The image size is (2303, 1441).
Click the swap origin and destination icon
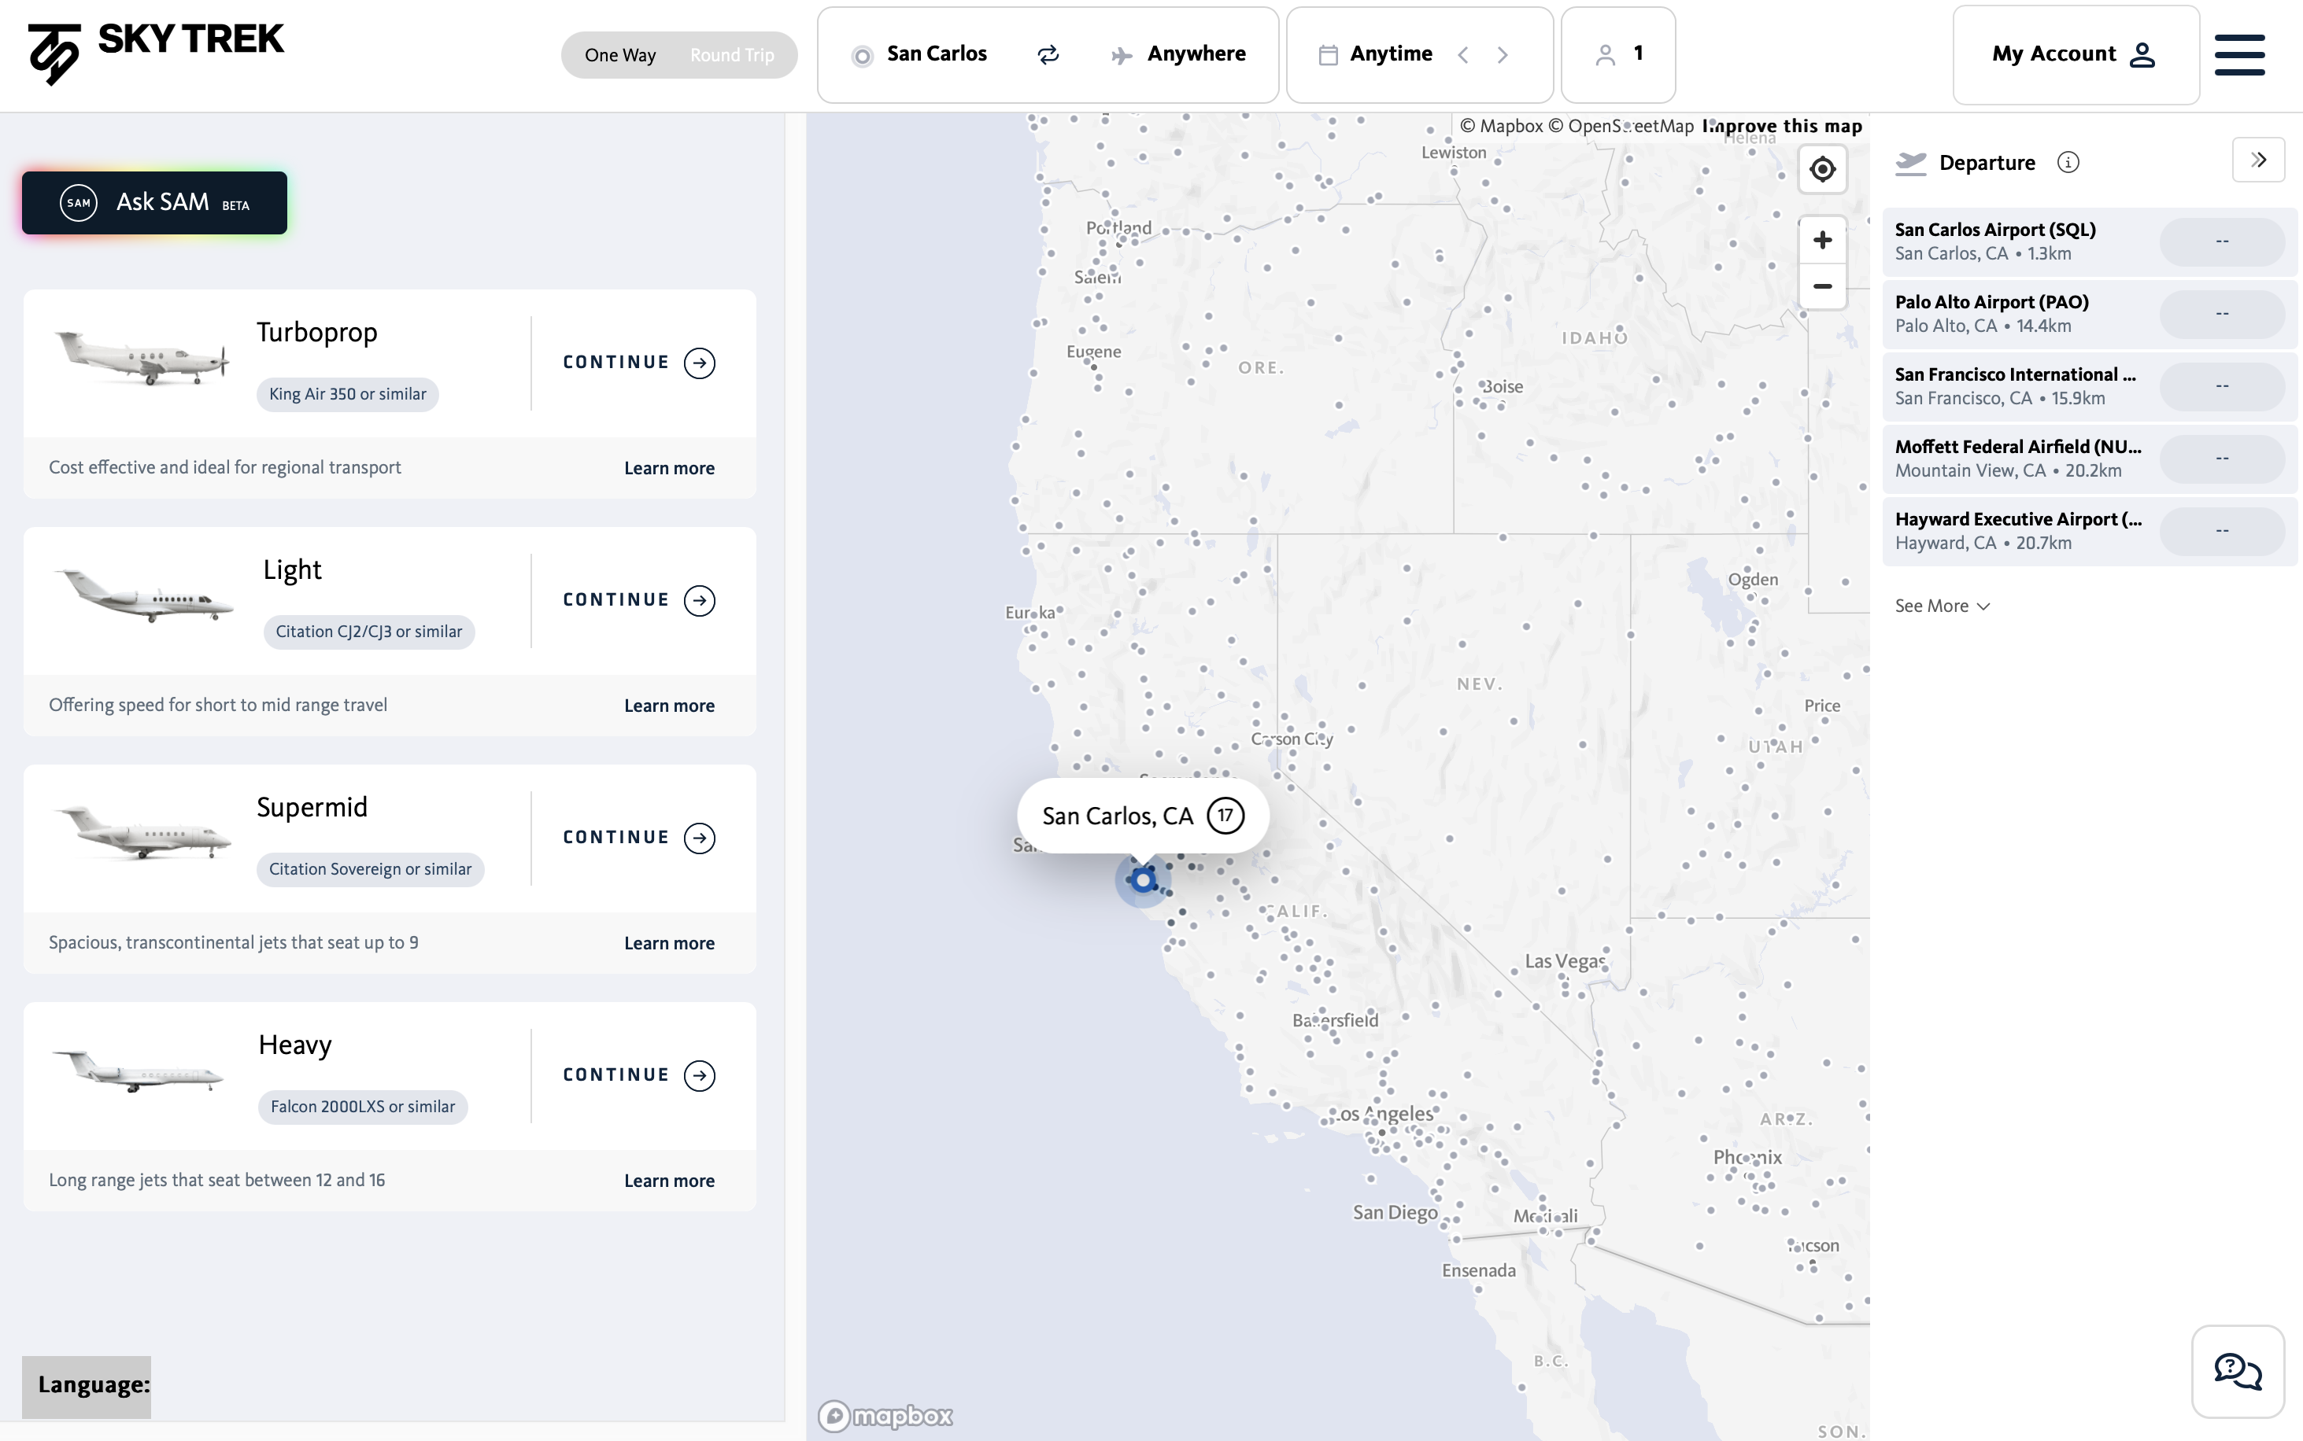[x=1048, y=54]
